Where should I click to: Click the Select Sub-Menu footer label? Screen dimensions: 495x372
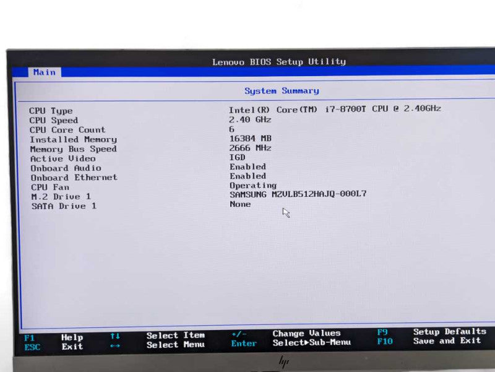312,342
